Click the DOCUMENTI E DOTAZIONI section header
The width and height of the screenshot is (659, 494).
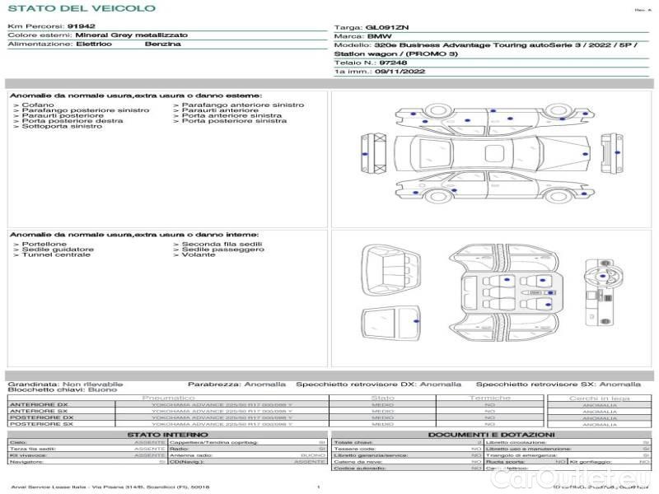[x=491, y=434]
